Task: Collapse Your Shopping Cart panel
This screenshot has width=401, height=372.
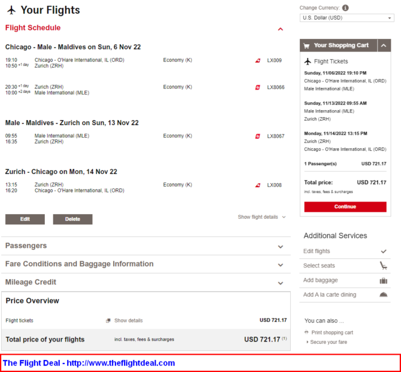Action: (x=384, y=45)
